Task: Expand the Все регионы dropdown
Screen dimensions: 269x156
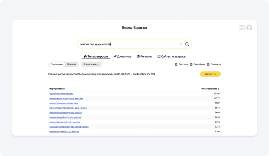Action: point(91,64)
